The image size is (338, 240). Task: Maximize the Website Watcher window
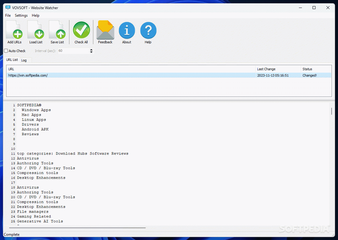point(314,8)
